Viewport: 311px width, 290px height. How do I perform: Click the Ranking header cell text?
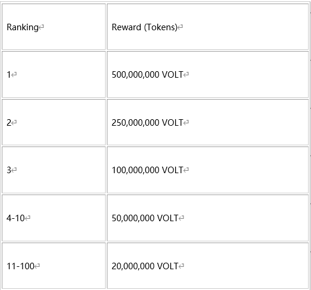[x=23, y=27]
